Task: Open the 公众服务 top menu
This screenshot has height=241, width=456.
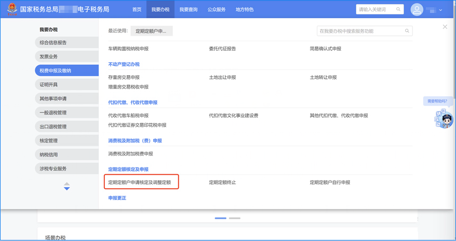Action: coord(217,9)
